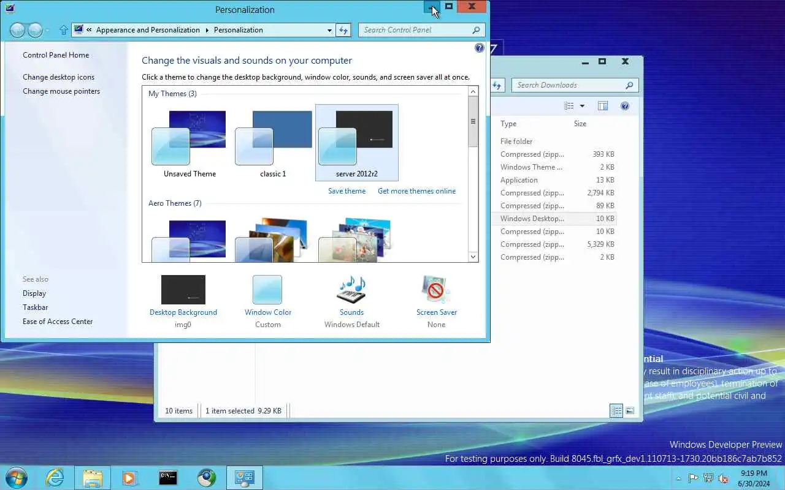
Task: Select the classic 1 theme thumbnail
Action: (273, 143)
